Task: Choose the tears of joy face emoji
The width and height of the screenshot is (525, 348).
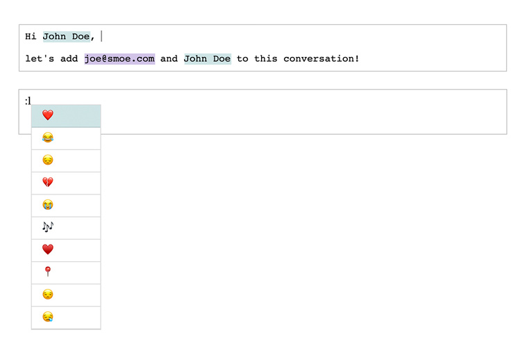Action: coord(66,138)
